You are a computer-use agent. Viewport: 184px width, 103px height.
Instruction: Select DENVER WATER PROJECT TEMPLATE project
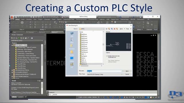pyautogui.click(x=26, y=74)
